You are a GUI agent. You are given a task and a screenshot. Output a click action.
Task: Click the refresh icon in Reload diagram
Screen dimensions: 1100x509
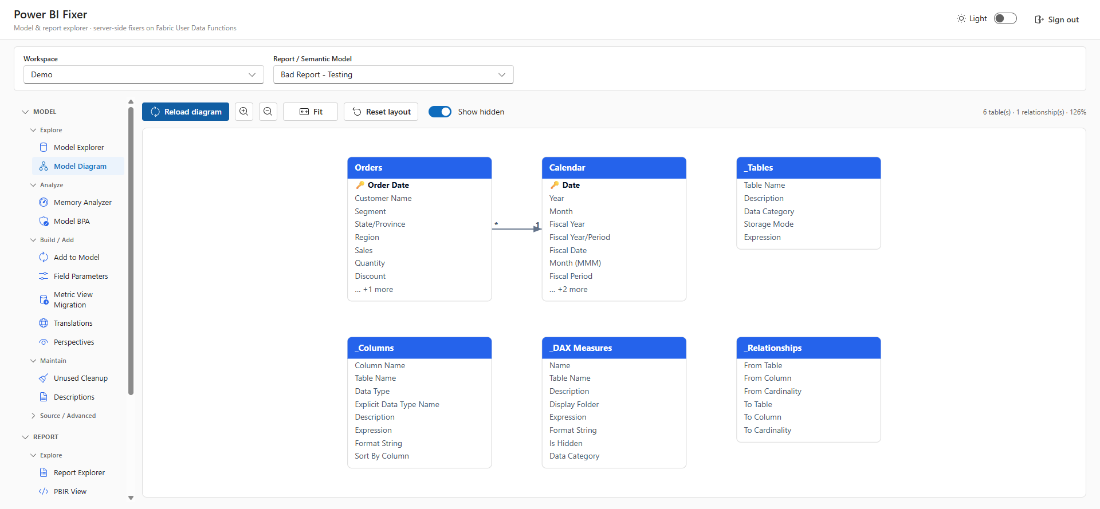(x=155, y=112)
